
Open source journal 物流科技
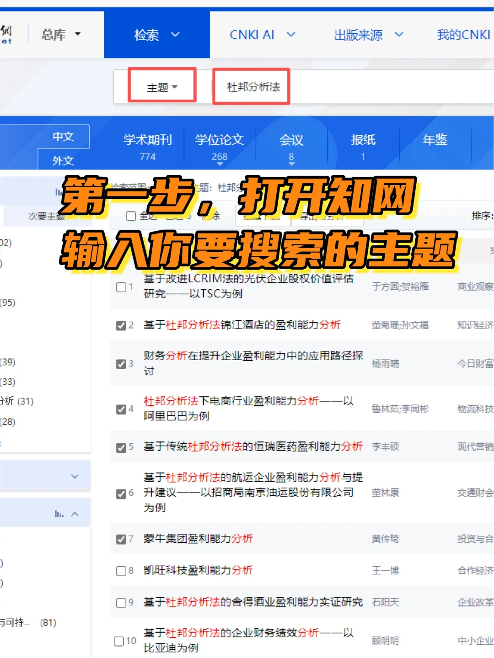[x=476, y=409]
